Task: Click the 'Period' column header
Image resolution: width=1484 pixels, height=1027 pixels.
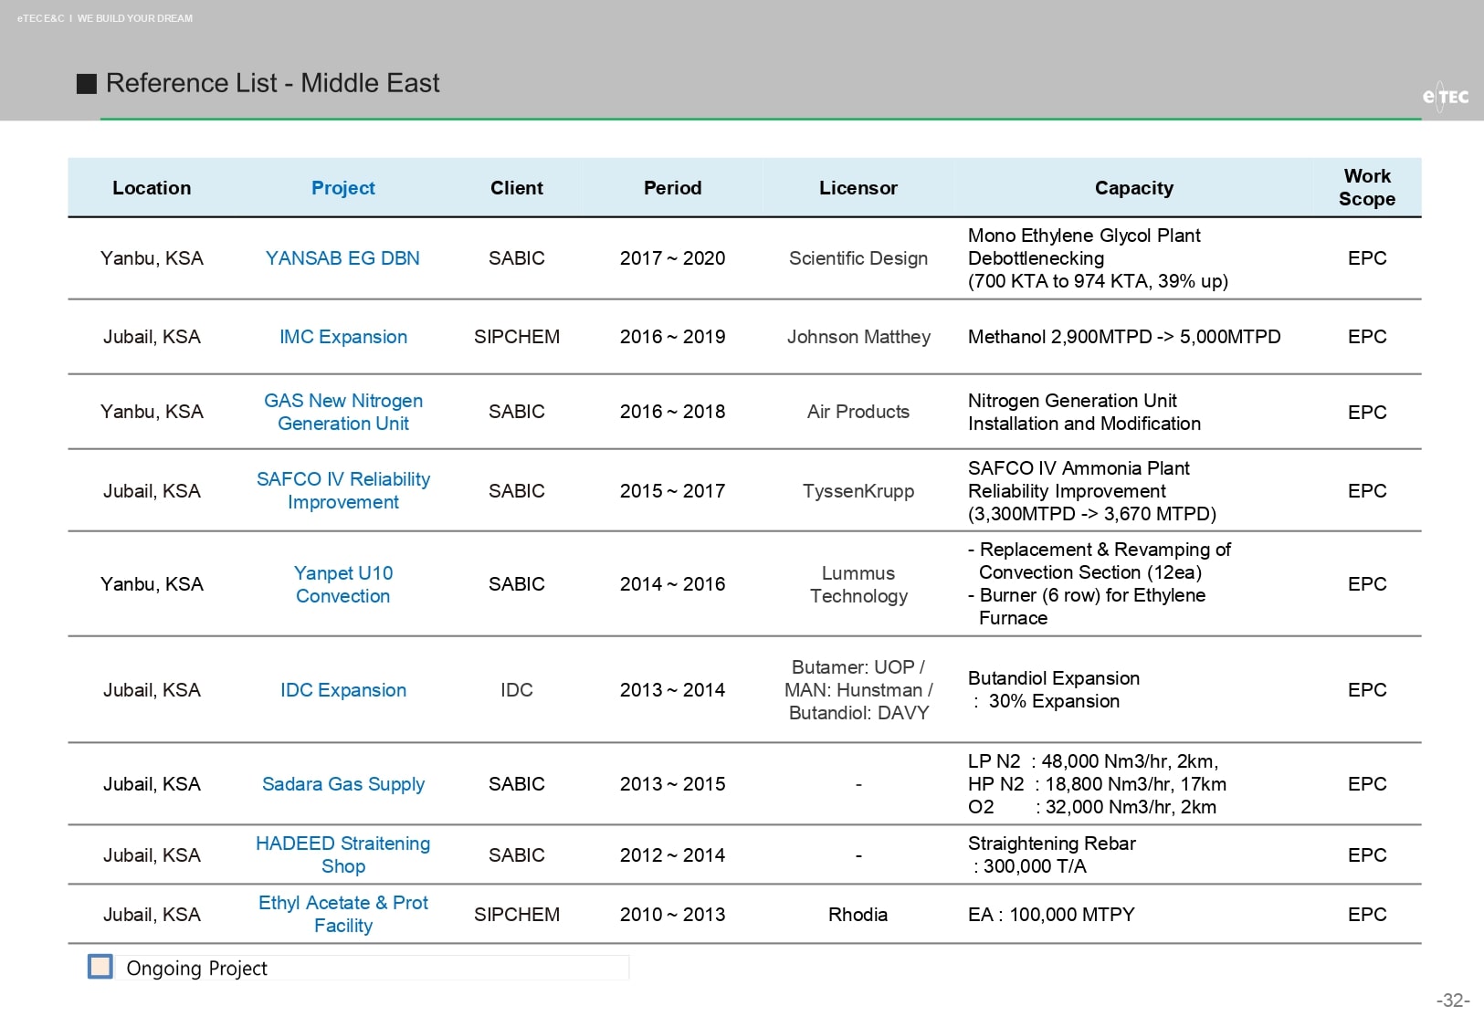Action: tap(673, 188)
